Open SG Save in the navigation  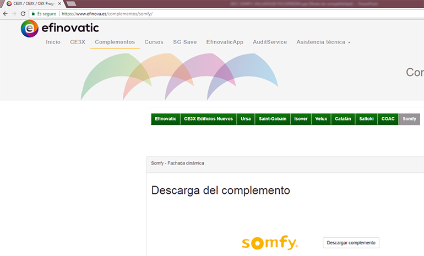coord(185,42)
